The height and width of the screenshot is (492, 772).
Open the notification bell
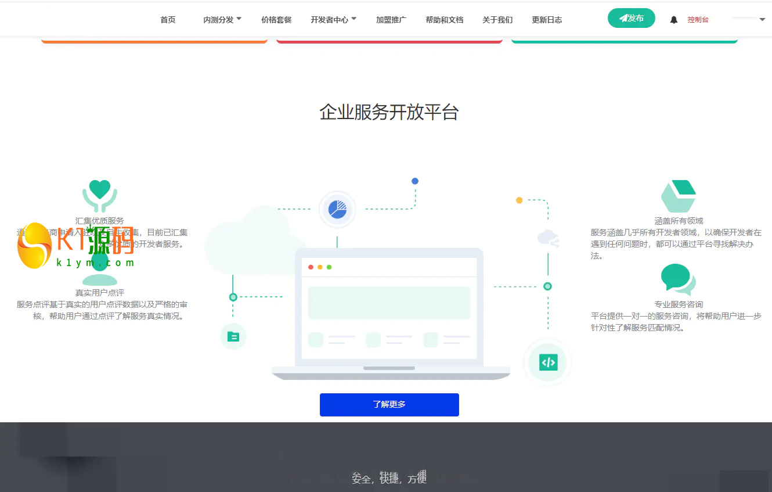pyautogui.click(x=673, y=20)
